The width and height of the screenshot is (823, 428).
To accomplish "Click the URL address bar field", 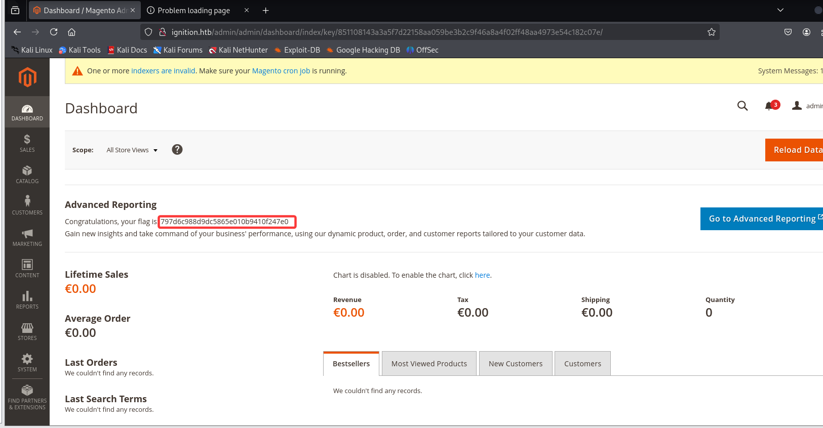I will click(x=429, y=32).
